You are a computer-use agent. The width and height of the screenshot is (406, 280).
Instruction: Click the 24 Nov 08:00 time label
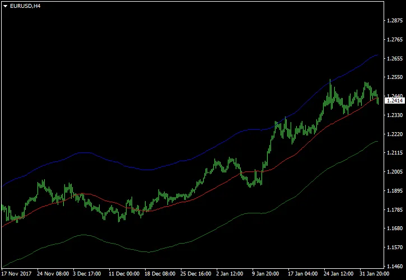(x=53, y=275)
